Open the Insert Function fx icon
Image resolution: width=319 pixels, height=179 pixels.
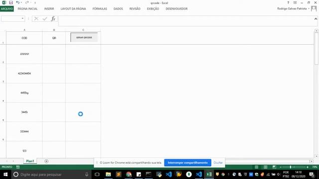pos(53,19)
